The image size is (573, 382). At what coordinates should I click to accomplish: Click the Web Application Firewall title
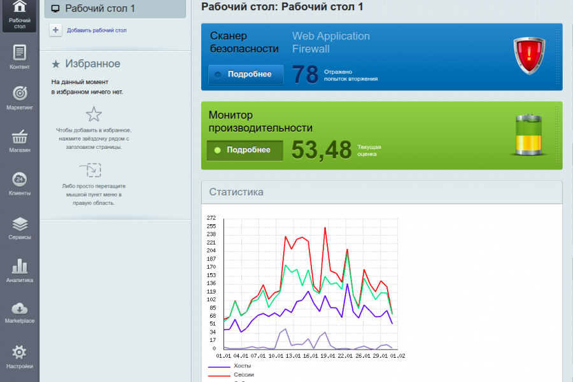point(330,43)
